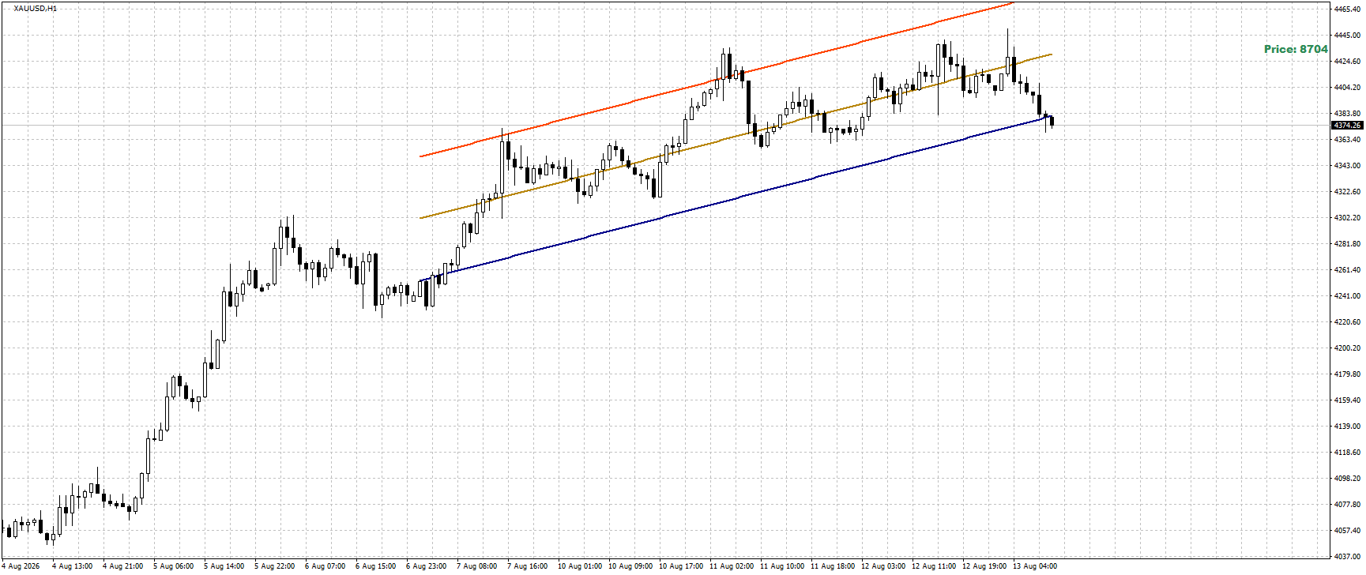
Task: Click the "13 Aug 04:00" time label
Action: 1034,566
